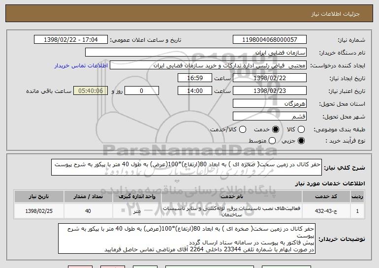Screen dimensions: 379x268
Task: Click the جزئیات اطلاعات نیاز header title
Action: (335, 14)
